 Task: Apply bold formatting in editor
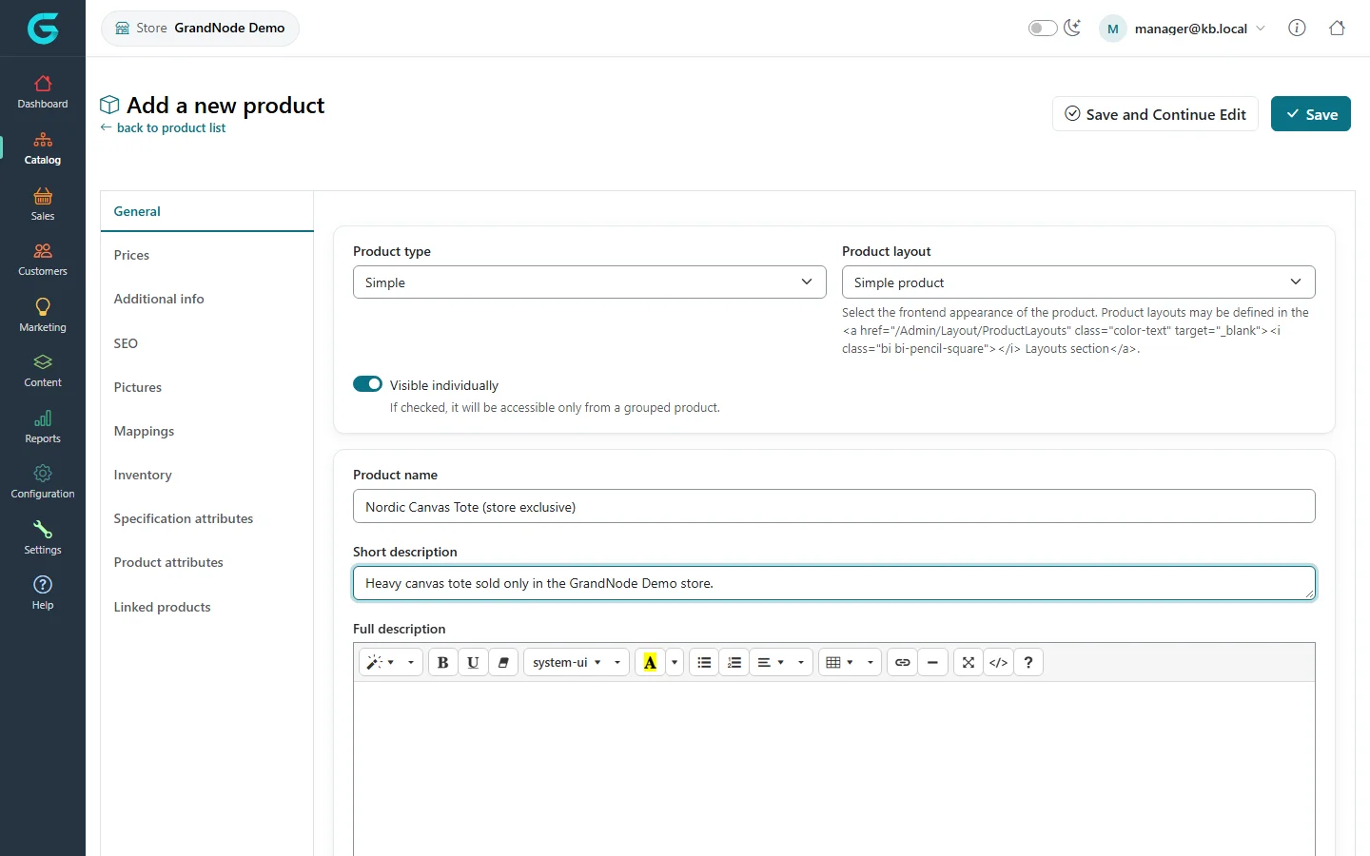pyautogui.click(x=442, y=662)
